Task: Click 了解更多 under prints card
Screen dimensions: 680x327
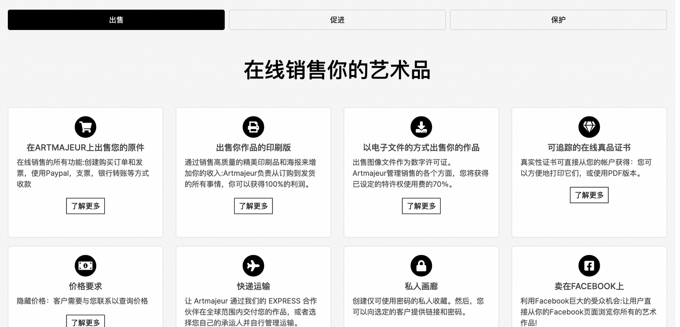Action: [x=253, y=206]
